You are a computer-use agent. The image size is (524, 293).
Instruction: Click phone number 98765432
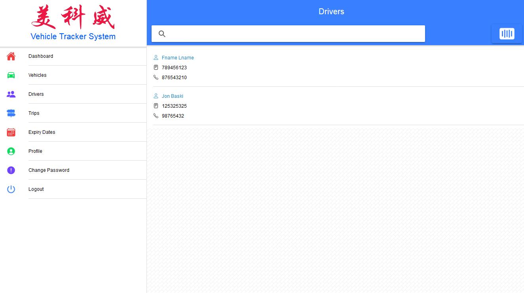point(173,116)
